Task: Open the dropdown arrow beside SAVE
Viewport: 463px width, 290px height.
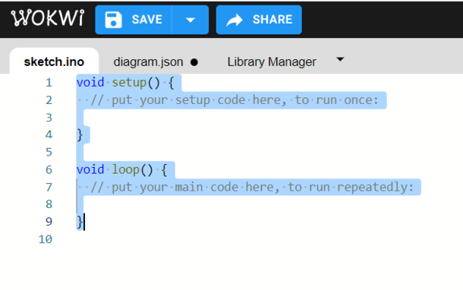Action: click(x=191, y=20)
